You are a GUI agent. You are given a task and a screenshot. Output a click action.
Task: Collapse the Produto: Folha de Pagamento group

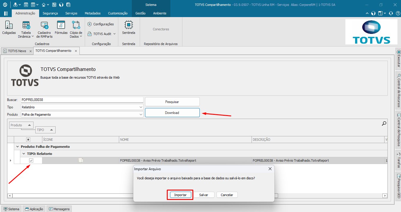pyautogui.click(x=17, y=147)
